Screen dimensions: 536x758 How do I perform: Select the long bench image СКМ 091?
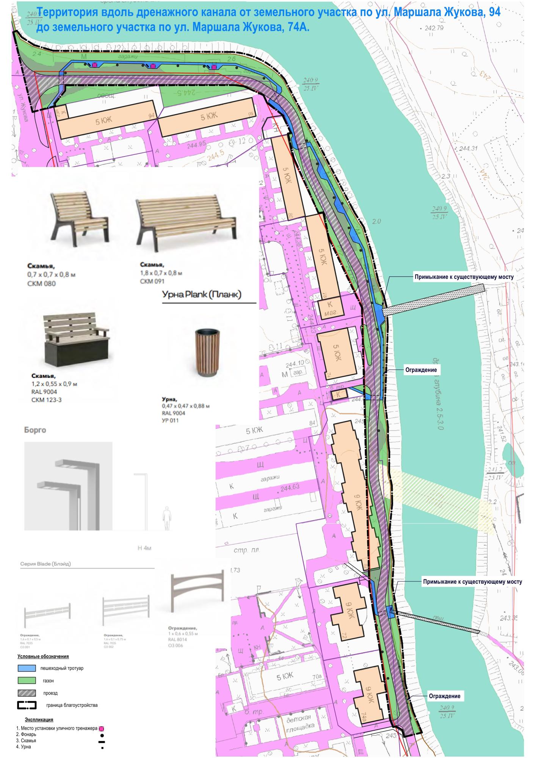(x=186, y=223)
